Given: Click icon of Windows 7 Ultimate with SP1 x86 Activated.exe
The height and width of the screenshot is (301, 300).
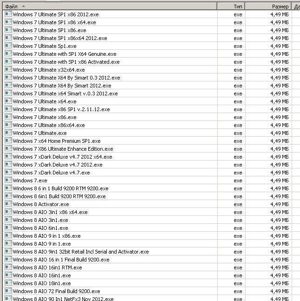Looking at the screenshot, I should click(8, 61).
